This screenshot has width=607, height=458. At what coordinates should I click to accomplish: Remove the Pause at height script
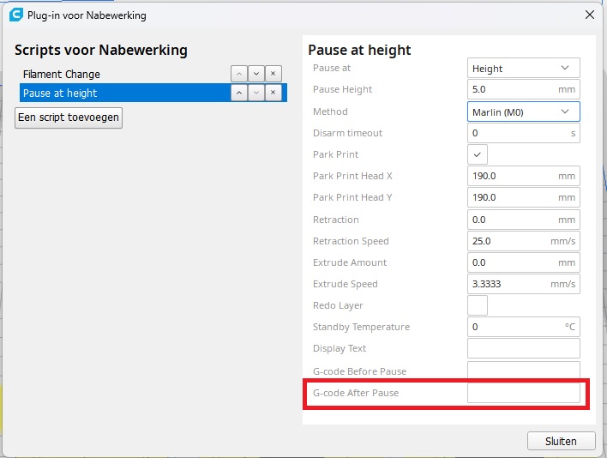tap(273, 93)
